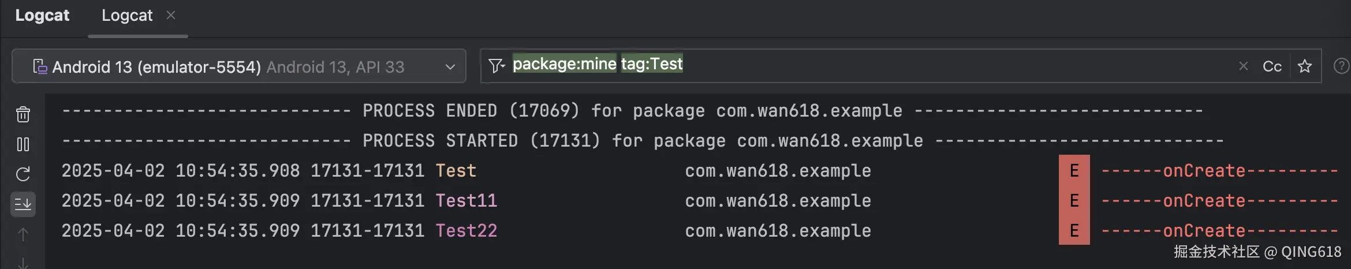Restart logcat with the reload icon
The image size is (1351, 269).
23,174
